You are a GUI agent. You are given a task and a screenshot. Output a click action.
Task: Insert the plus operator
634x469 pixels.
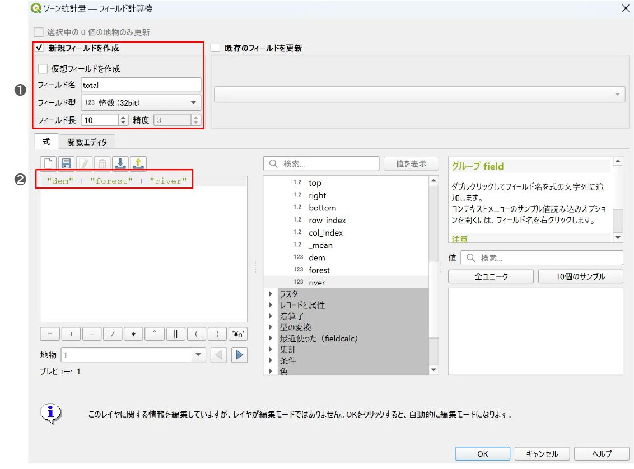point(71,334)
